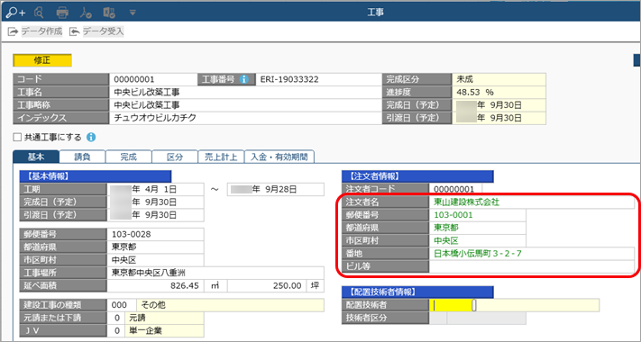This screenshot has height=342, width=641.
Task: Click 注文者 都道府県 東京都
Action: [x=478, y=228]
